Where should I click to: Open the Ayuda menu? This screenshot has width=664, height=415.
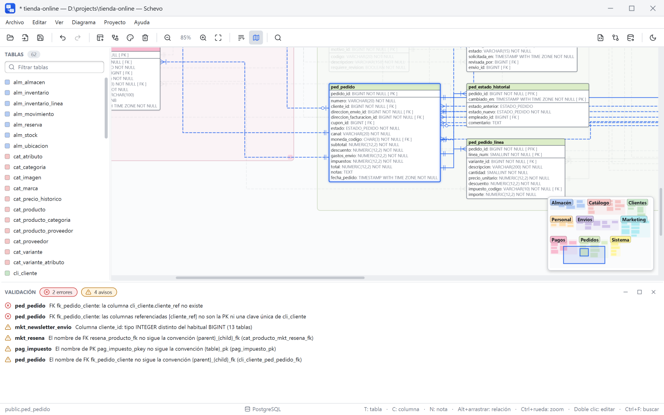142,22
